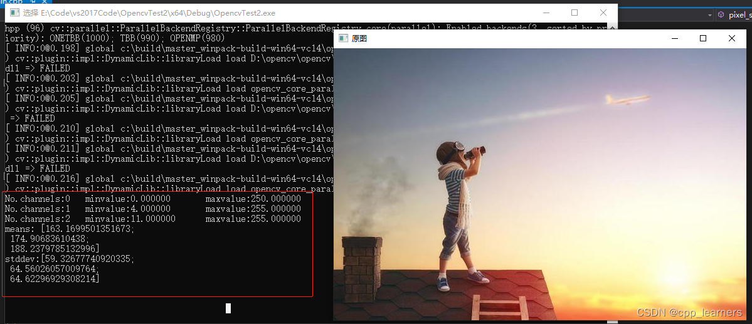Click maxvalue:255.000000 in the No.channels:1 row
Image resolution: width=752 pixels, height=324 pixels.
[253, 209]
